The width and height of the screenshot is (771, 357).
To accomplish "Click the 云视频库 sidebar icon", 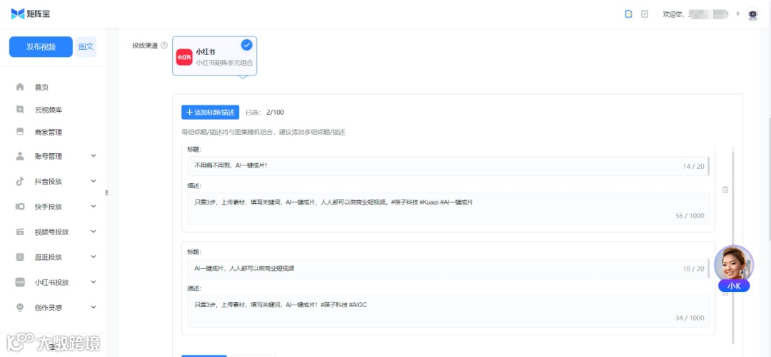I will 20,110.
